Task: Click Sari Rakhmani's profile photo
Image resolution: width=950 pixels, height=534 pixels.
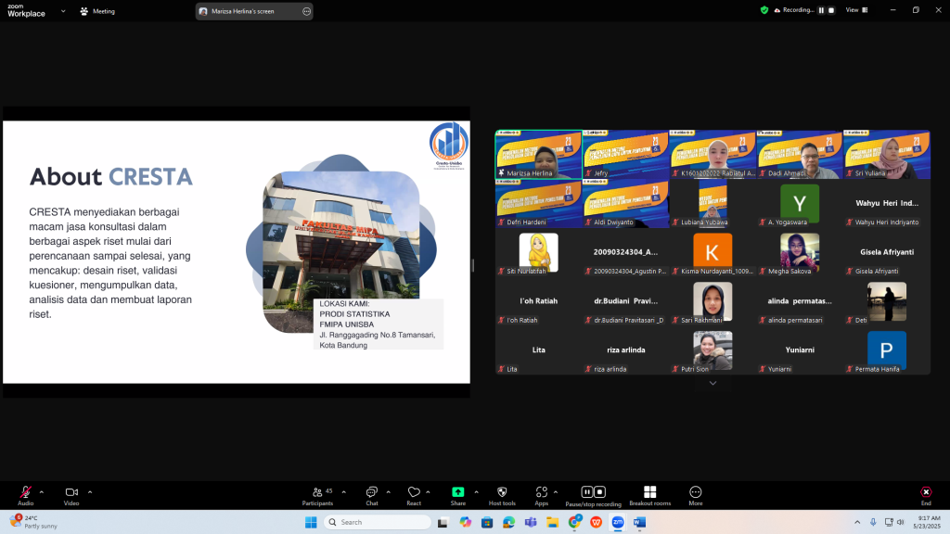Action: coord(712,301)
